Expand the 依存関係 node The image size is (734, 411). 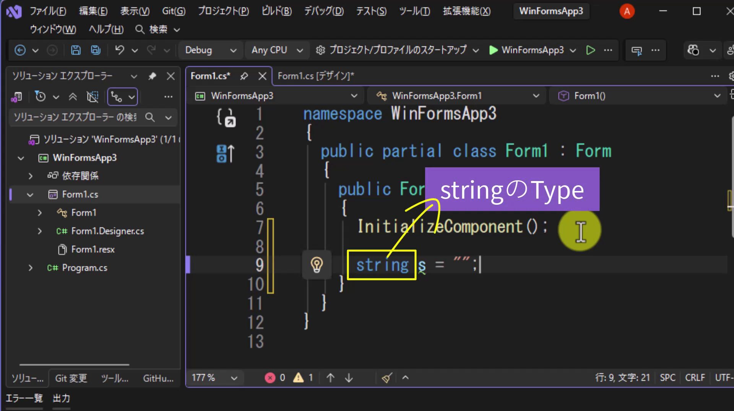coord(31,176)
